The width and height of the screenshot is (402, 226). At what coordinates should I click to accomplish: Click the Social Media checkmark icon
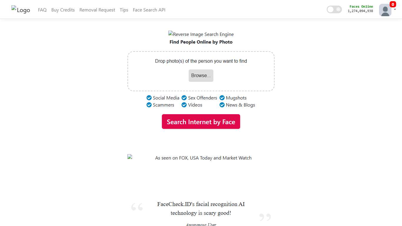(x=149, y=98)
